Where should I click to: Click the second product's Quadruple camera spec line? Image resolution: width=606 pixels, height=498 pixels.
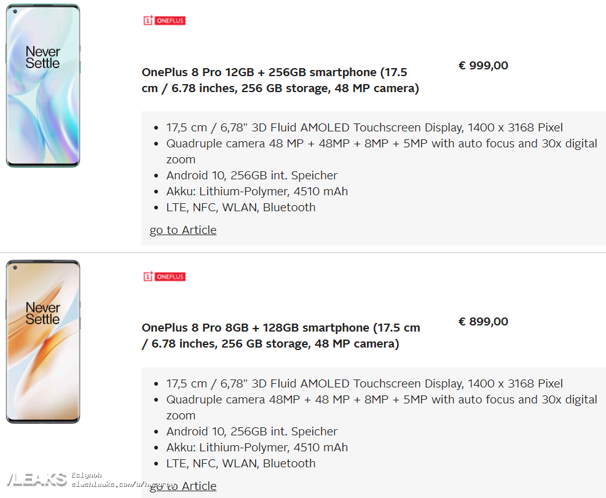pyautogui.click(x=382, y=407)
